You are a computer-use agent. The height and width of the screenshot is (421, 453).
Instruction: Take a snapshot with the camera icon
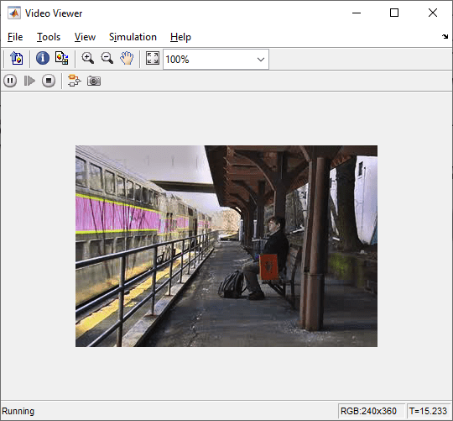click(x=94, y=81)
